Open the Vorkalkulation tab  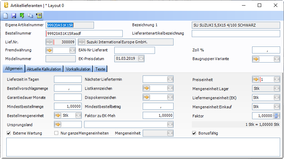coord(78,69)
